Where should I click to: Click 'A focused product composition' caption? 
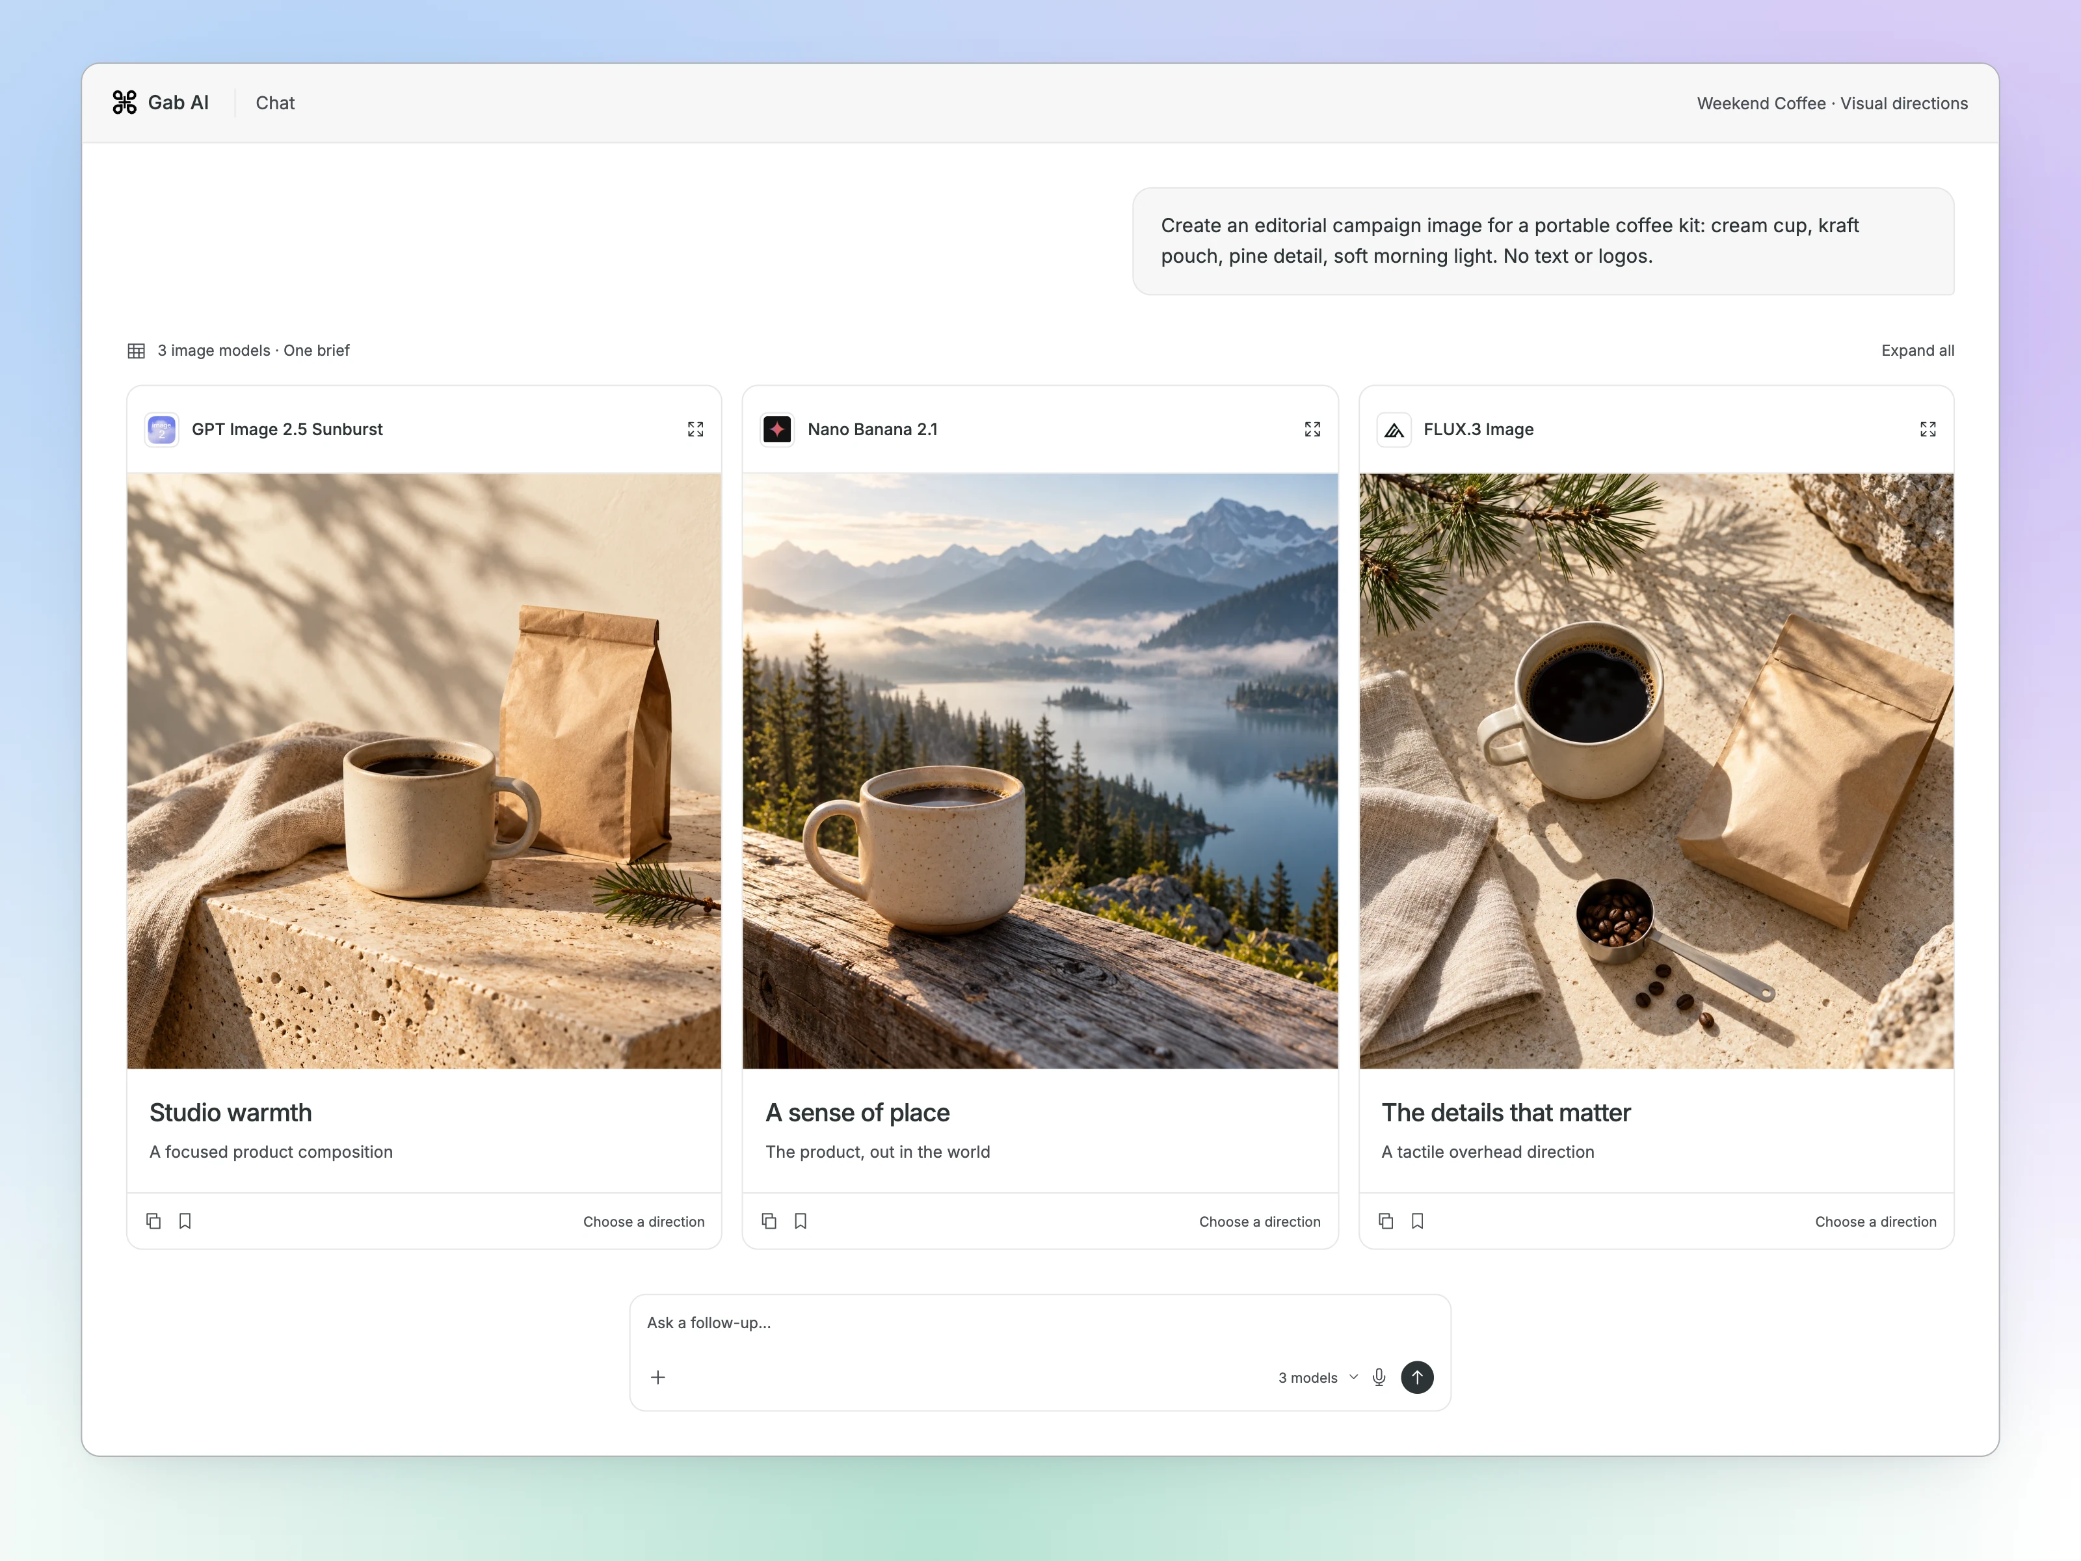(271, 1152)
